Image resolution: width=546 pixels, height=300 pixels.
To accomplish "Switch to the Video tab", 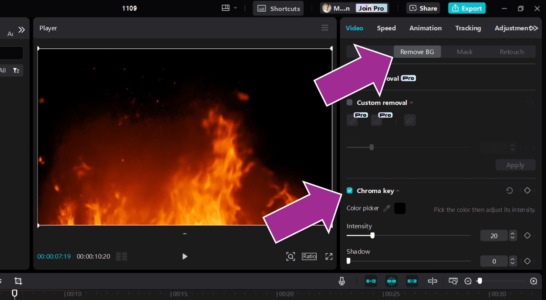I will pyautogui.click(x=354, y=28).
